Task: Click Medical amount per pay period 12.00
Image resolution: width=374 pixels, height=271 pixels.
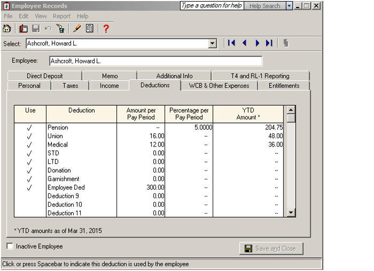Action: [x=141, y=145]
